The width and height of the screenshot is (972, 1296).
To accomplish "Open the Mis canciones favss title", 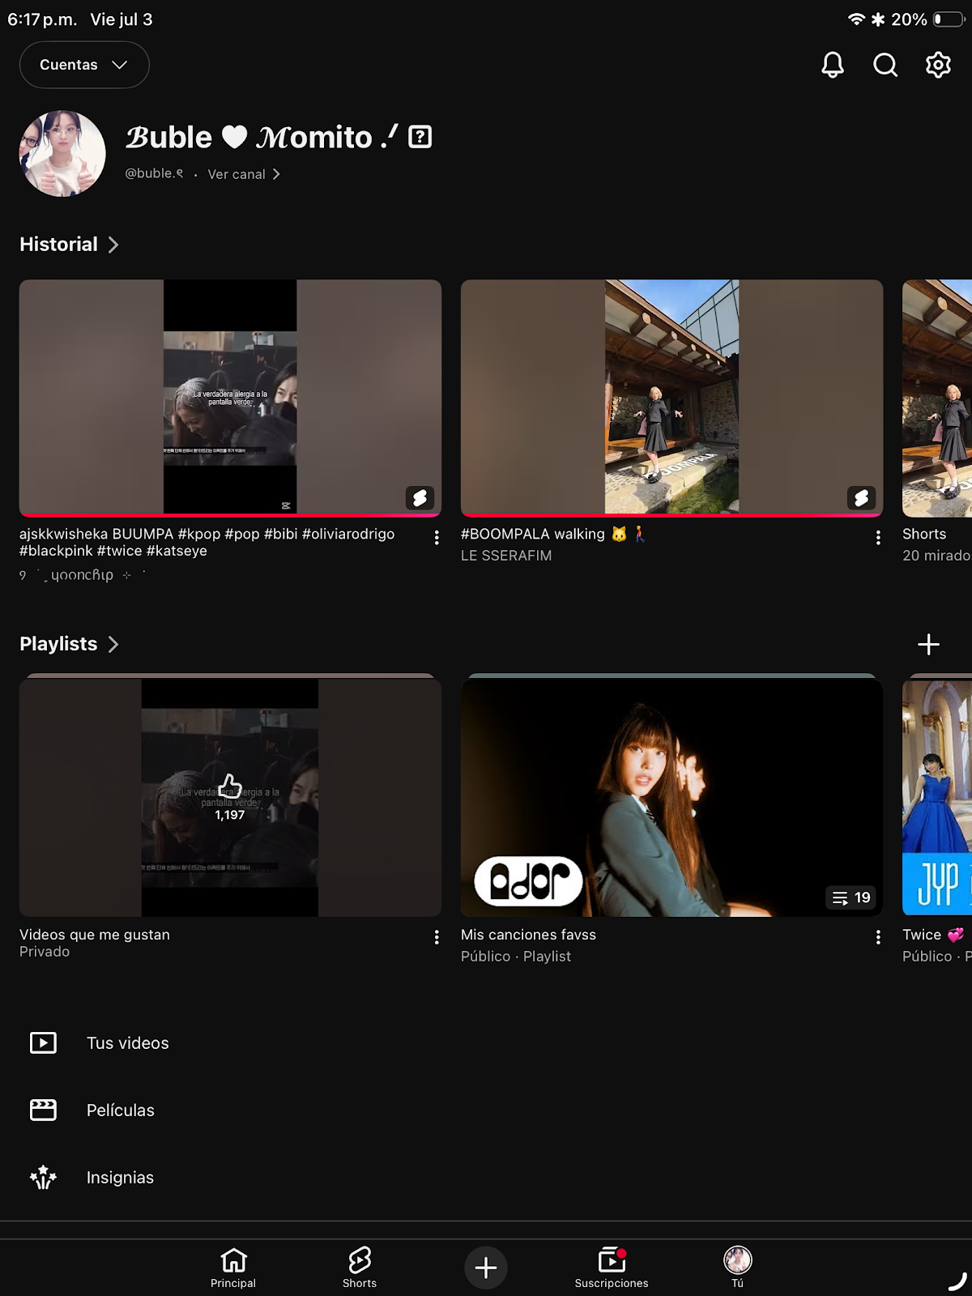I will (x=528, y=935).
